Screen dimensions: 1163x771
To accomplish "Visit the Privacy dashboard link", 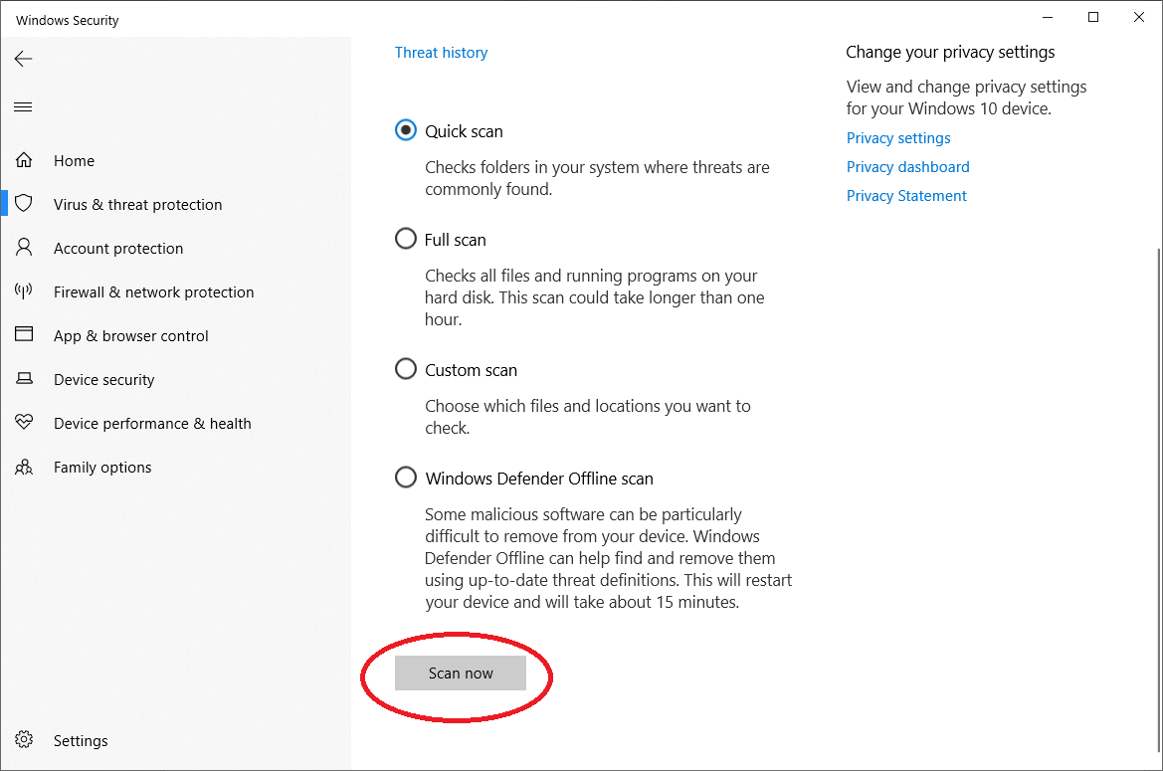I will (907, 167).
